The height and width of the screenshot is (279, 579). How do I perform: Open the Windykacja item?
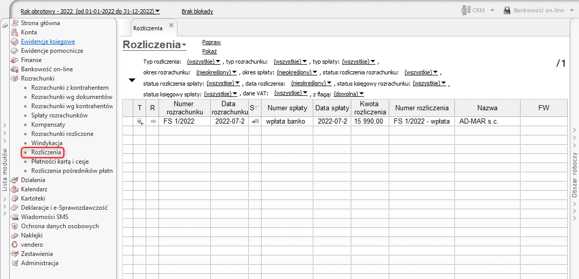pyautogui.click(x=47, y=143)
